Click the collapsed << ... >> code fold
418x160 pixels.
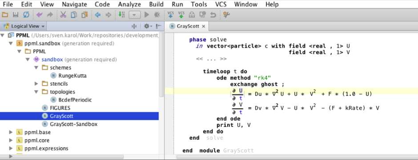(211, 59)
